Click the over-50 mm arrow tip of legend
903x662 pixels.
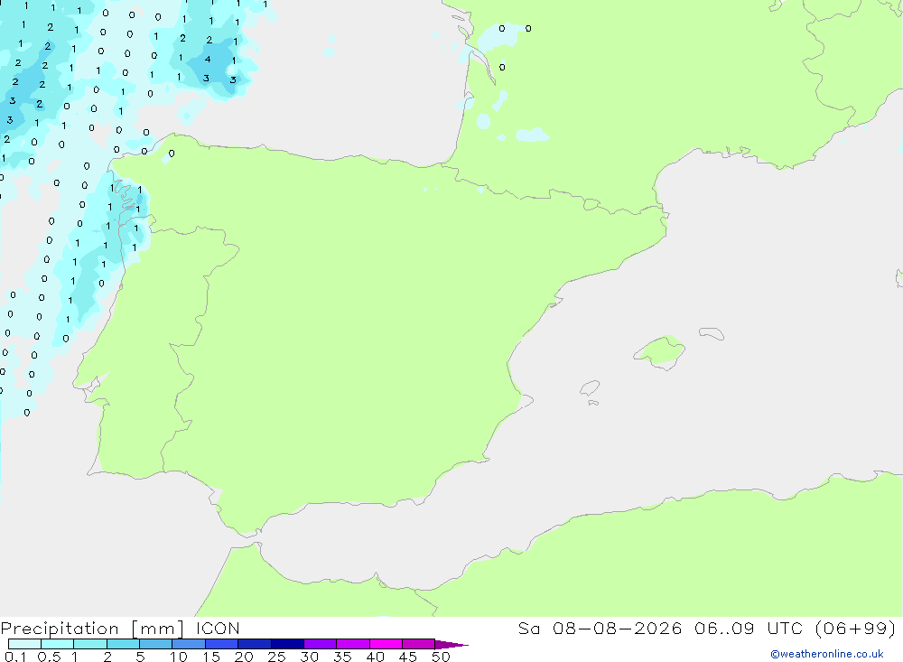451,644
